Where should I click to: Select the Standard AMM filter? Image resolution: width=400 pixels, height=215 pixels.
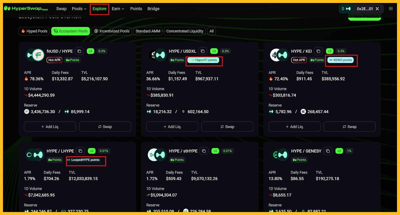(x=148, y=31)
